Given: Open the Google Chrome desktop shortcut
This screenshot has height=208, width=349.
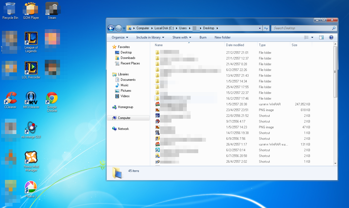Looking at the screenshot, I should (x=52, y=98).
